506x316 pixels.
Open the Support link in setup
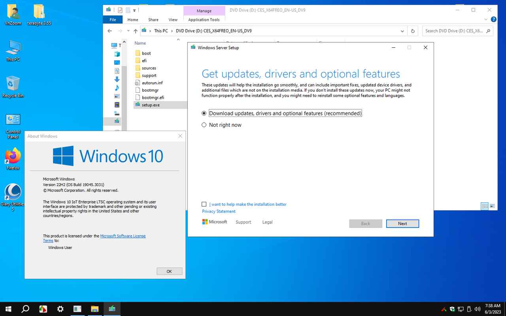[244, 222]
